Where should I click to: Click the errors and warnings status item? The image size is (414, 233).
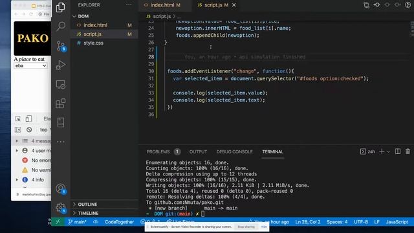coord(151,221)
